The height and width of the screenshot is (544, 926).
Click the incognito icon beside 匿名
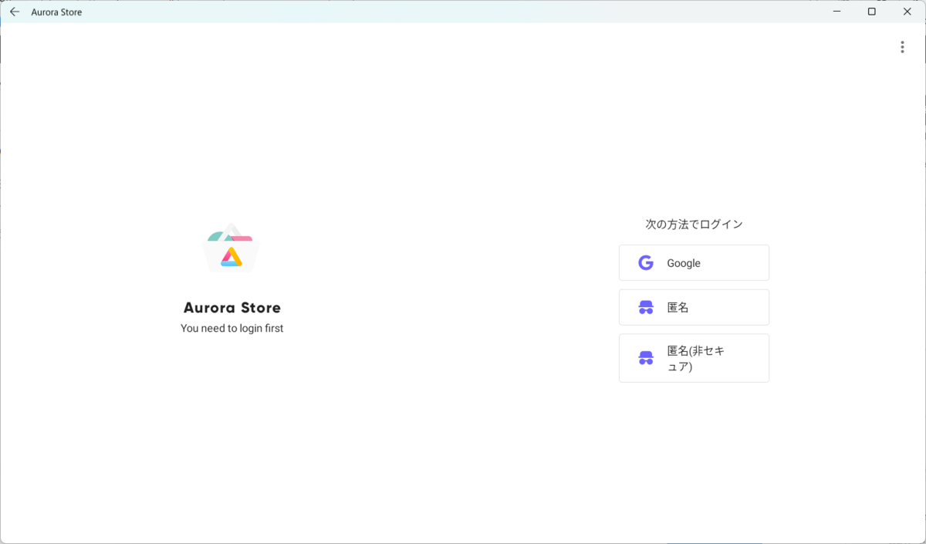(646, 307)
